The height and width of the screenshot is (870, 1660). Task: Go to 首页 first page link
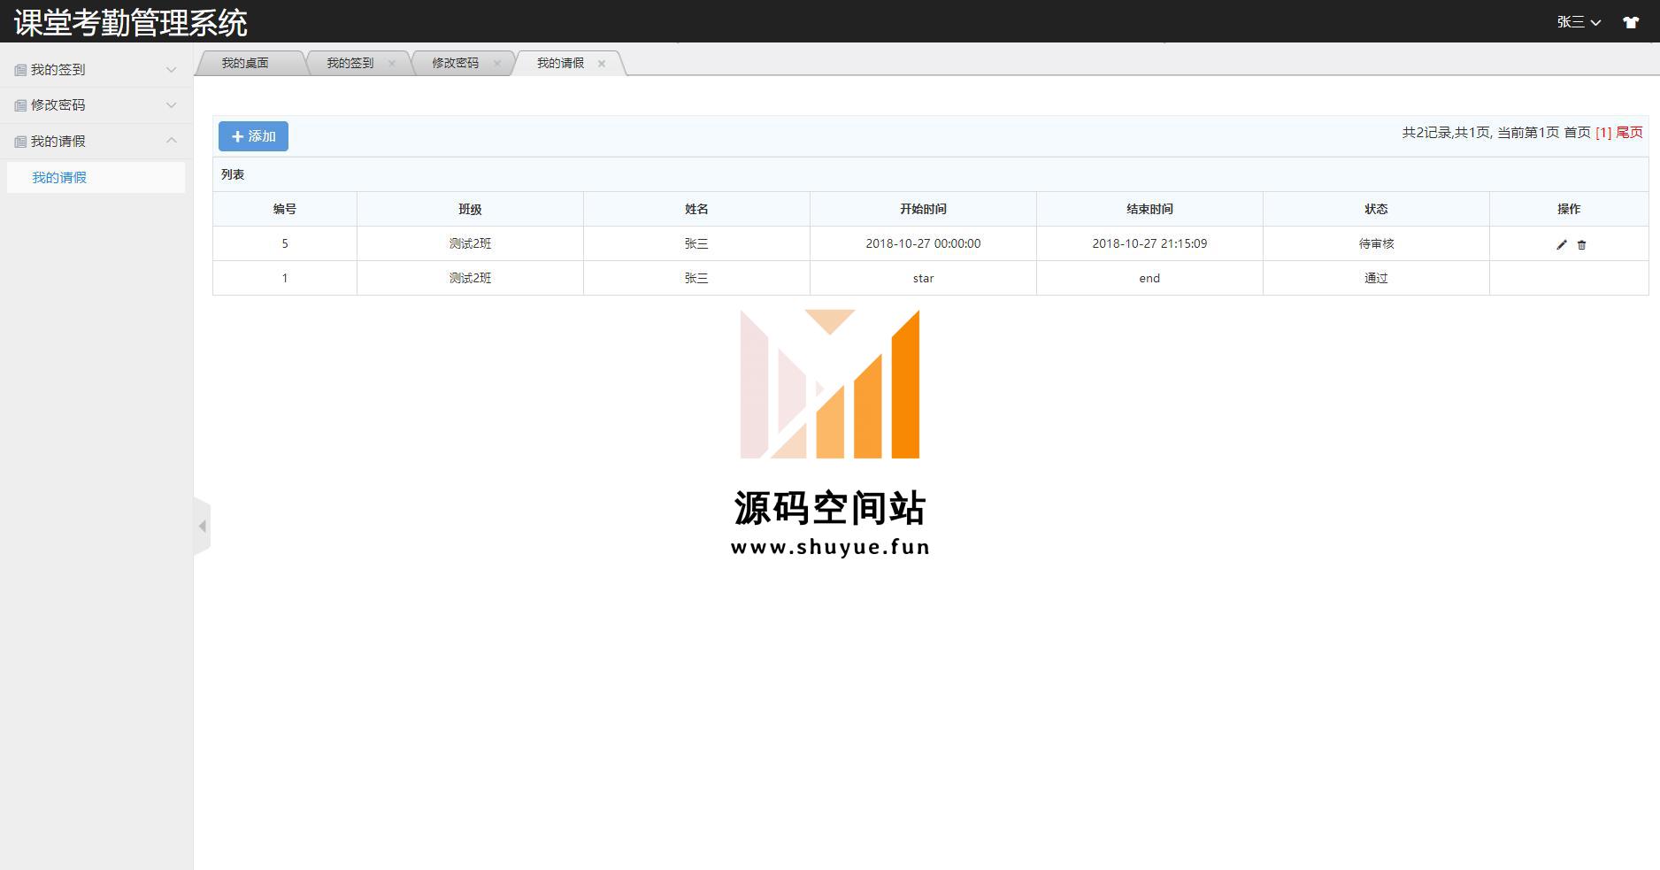click(1577, 133)
